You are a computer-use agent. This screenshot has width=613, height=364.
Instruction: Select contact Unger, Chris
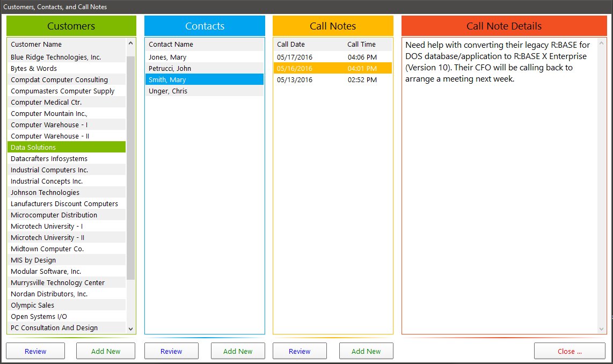[168, 91]
